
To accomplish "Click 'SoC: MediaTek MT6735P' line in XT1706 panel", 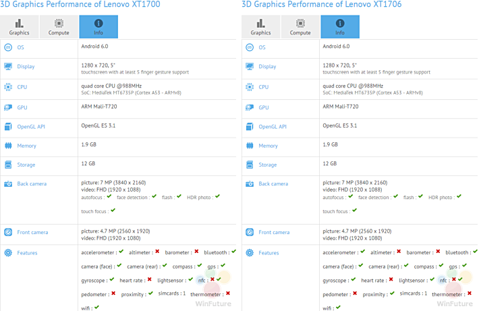I will 372,92.
